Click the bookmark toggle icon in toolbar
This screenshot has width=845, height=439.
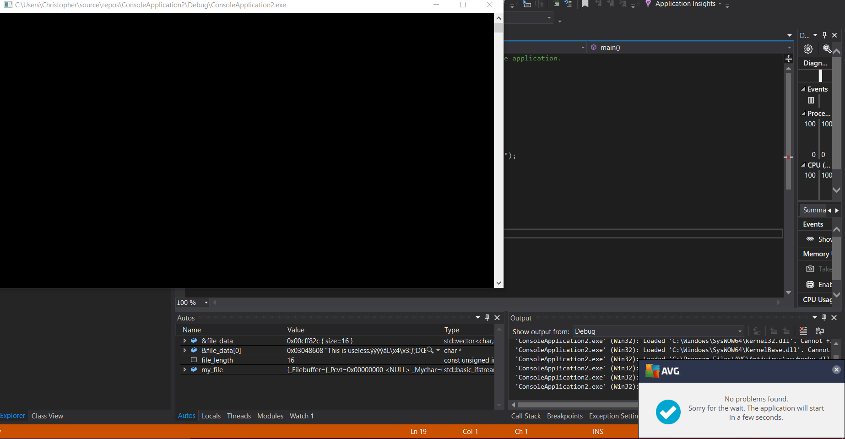(x=585, y=4)
